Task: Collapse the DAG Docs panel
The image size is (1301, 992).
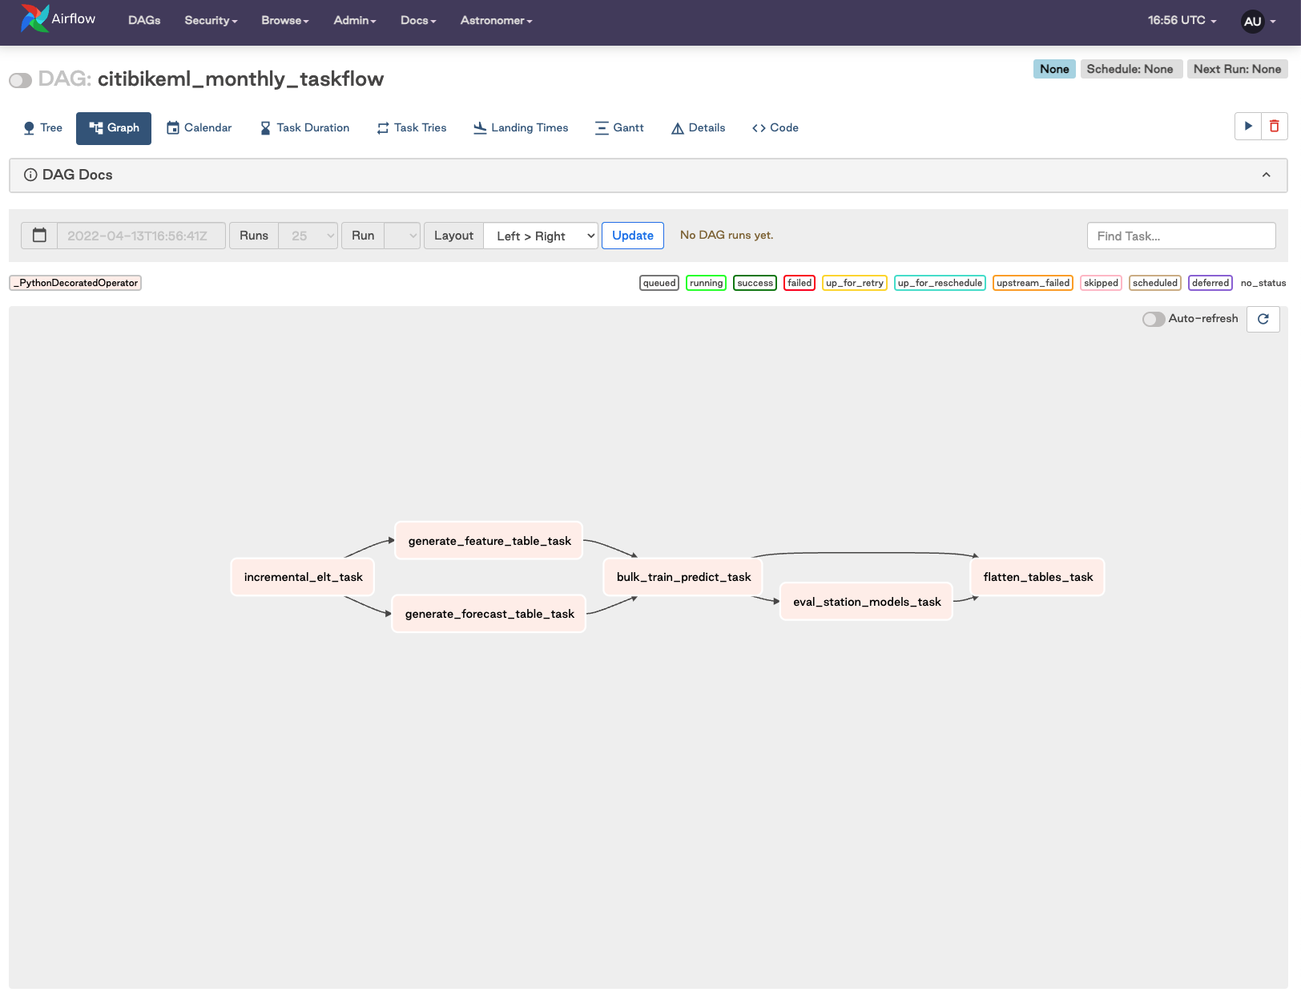Action: (1266, 175)
